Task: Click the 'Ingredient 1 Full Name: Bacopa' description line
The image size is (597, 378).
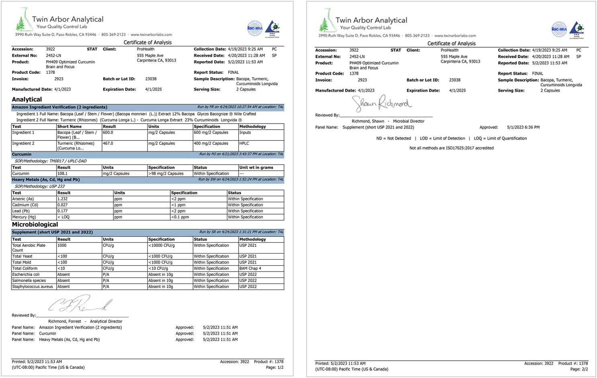Action: coord(136,114)
